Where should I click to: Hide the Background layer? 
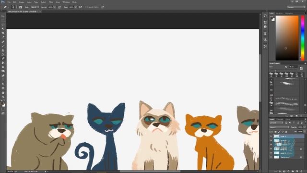[271, 157]
